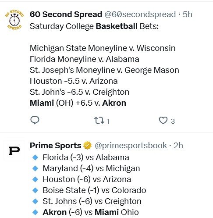The image size is (213, 218).
Task: Click the Miami (OH) +6.5 v. Akron text
Action: click(78, 103)
